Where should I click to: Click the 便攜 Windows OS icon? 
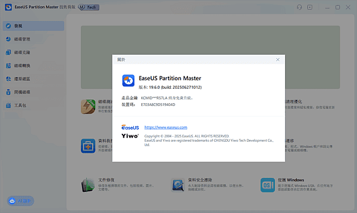268,185
